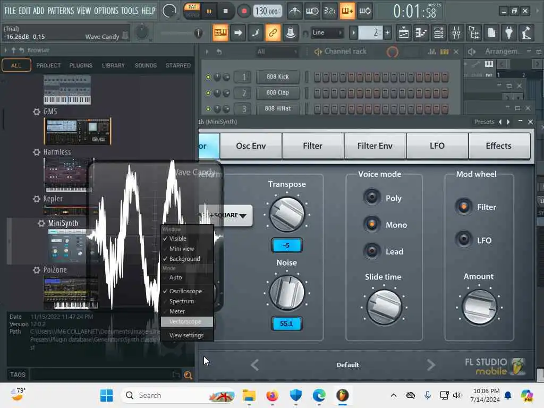
Task: Select LFO for Mod wheel
Action: pos(463,240)
